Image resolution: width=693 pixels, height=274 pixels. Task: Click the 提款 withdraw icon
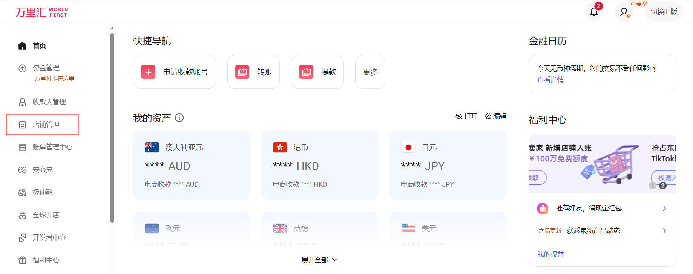306,72
